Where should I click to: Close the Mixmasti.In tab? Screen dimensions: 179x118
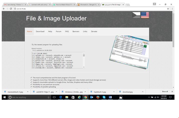coord(99,5)
